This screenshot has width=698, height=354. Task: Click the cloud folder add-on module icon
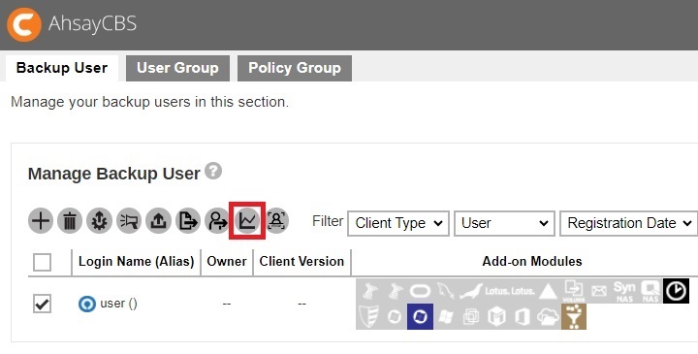pos(548,316)
